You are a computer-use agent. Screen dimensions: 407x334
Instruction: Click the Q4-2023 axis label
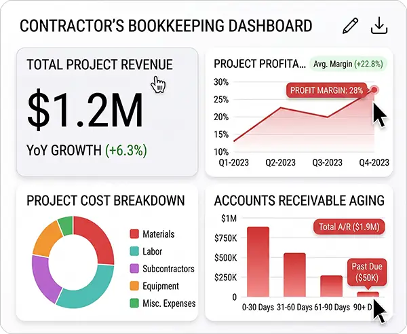(374, 162)
